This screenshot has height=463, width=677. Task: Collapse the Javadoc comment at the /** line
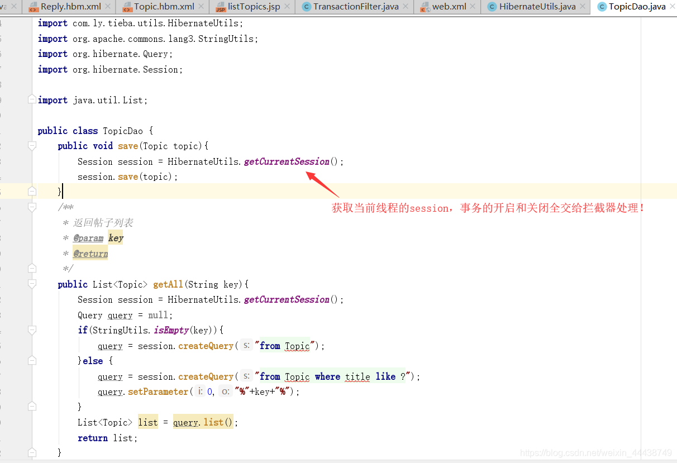(x=32, y=207)
